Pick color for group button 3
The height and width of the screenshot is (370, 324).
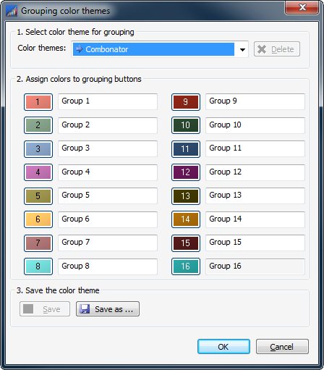click(x=38, y=149)
